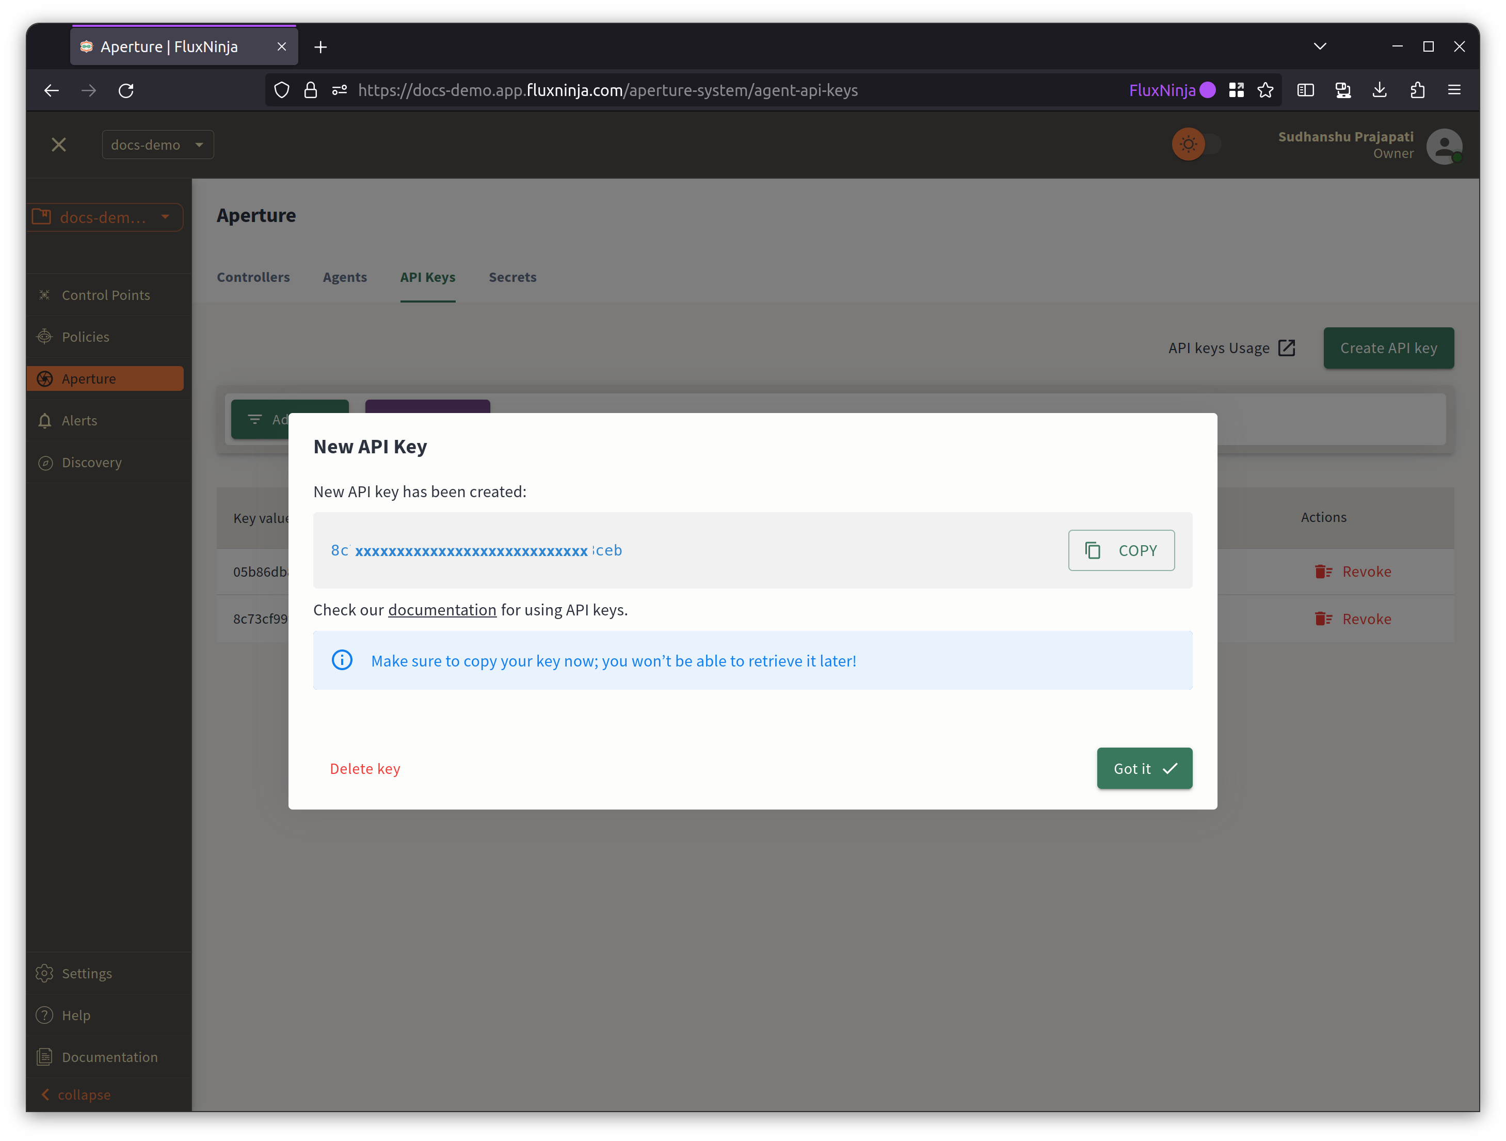This screenshot has width=1506, height=1141.
Task: Click the Settings gear icon
Action: tap(44, 973)
